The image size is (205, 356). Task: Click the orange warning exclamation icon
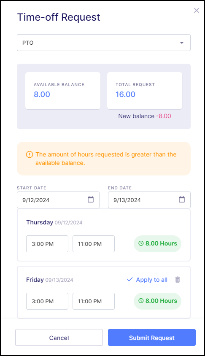[x=29, y=155]
